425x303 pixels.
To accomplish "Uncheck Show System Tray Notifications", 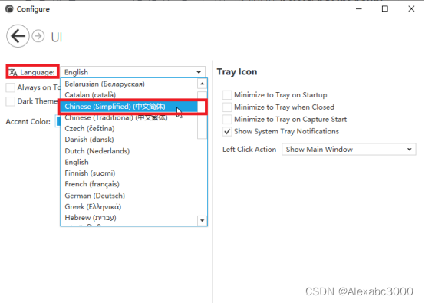I will (x=227, y=132).
